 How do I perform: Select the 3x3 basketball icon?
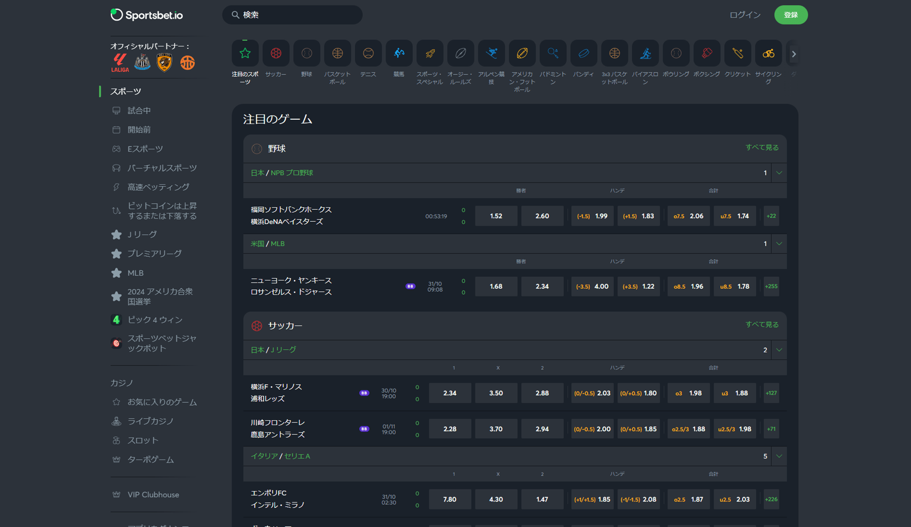point(614,53)
